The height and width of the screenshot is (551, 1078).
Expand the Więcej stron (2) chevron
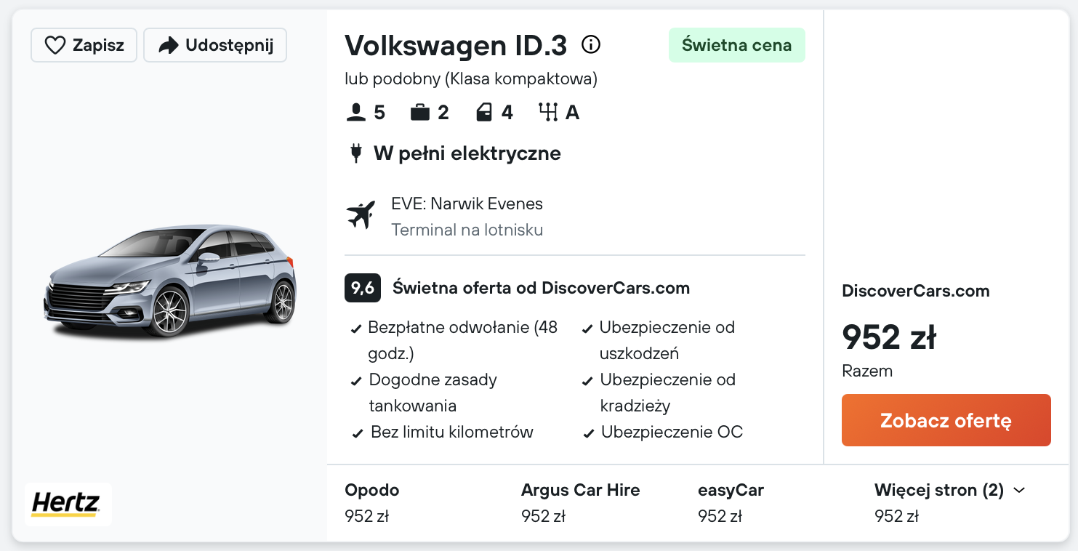(1019, 491)
